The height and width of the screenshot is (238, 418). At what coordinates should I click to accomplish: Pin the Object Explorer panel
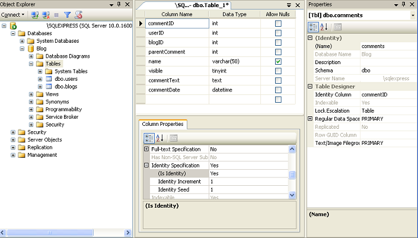pyautogui.click(x=119, y=4)
